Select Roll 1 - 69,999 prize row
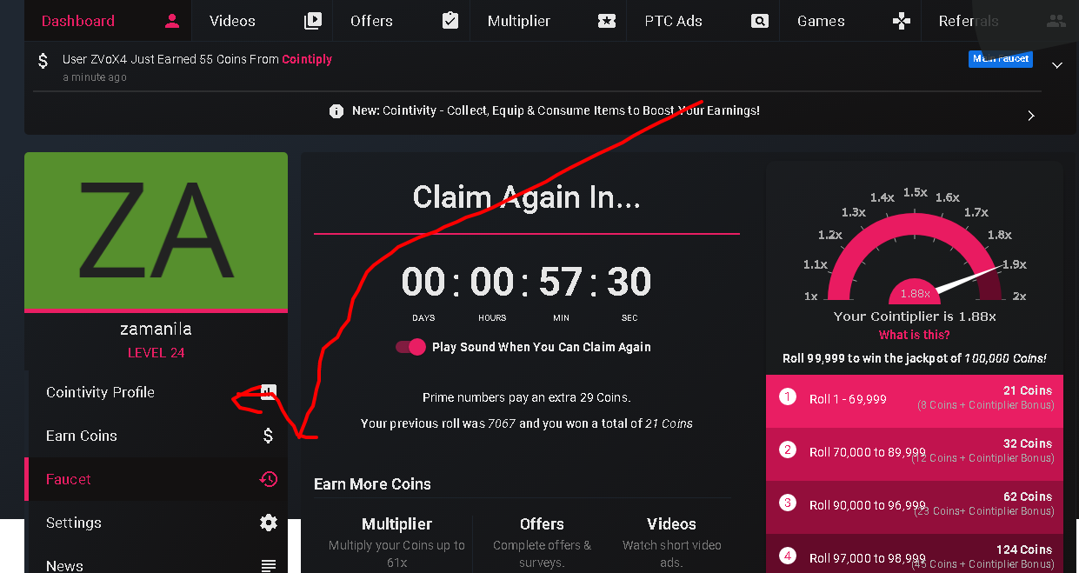This screenshot has height=573, width=1079. pos(915,401)
